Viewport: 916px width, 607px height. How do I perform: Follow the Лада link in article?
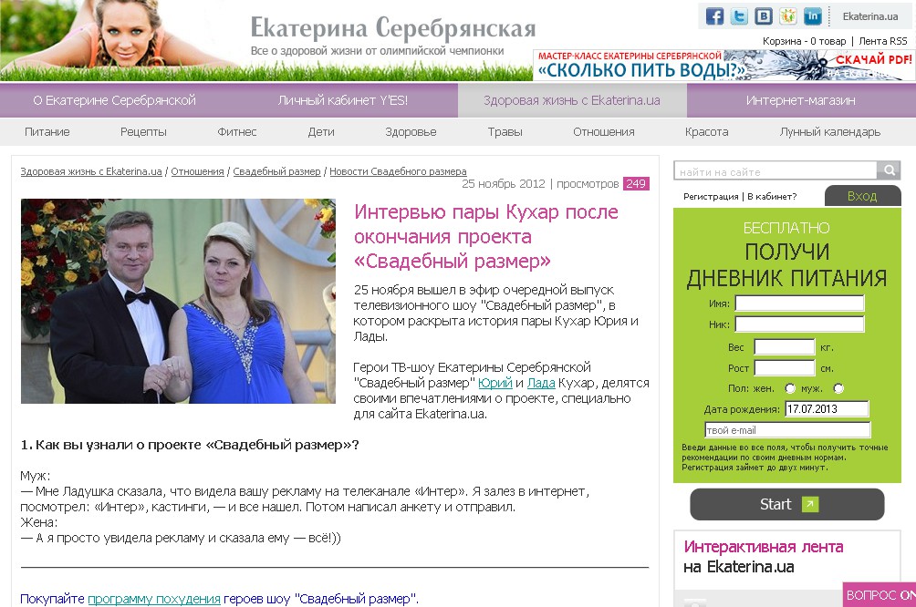coord(541,383)
